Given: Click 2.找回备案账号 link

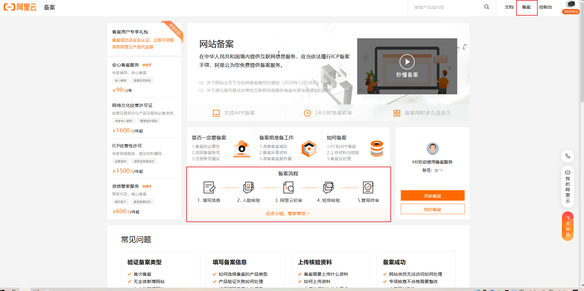Looking at the screenshot, I should [x=206, y=153].
